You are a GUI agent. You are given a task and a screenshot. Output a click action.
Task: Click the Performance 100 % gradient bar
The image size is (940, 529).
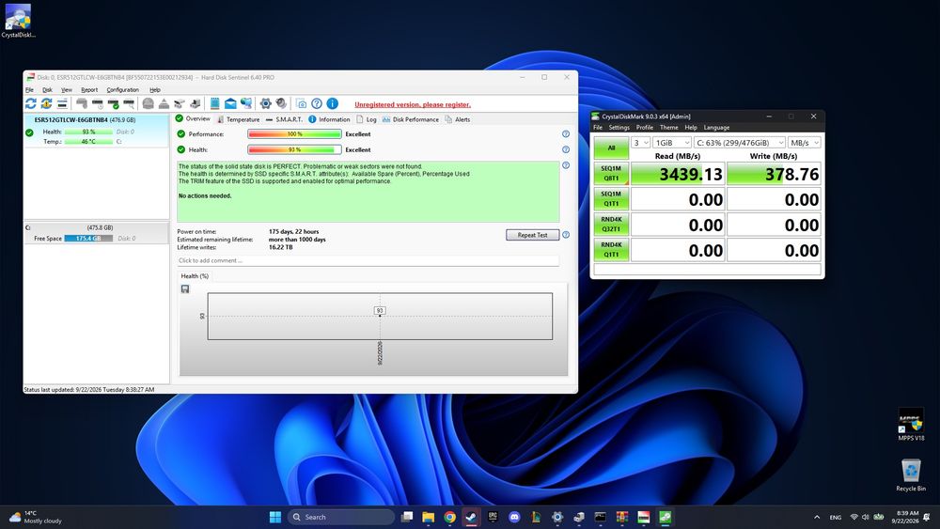coord(294,134)
